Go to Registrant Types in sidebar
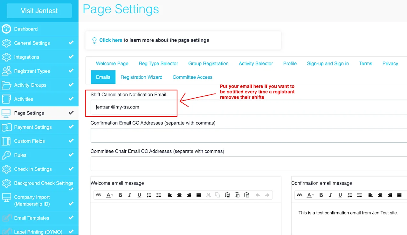 coord(39,71)
